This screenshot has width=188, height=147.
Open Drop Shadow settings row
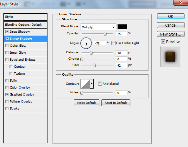tap(25, 32)
